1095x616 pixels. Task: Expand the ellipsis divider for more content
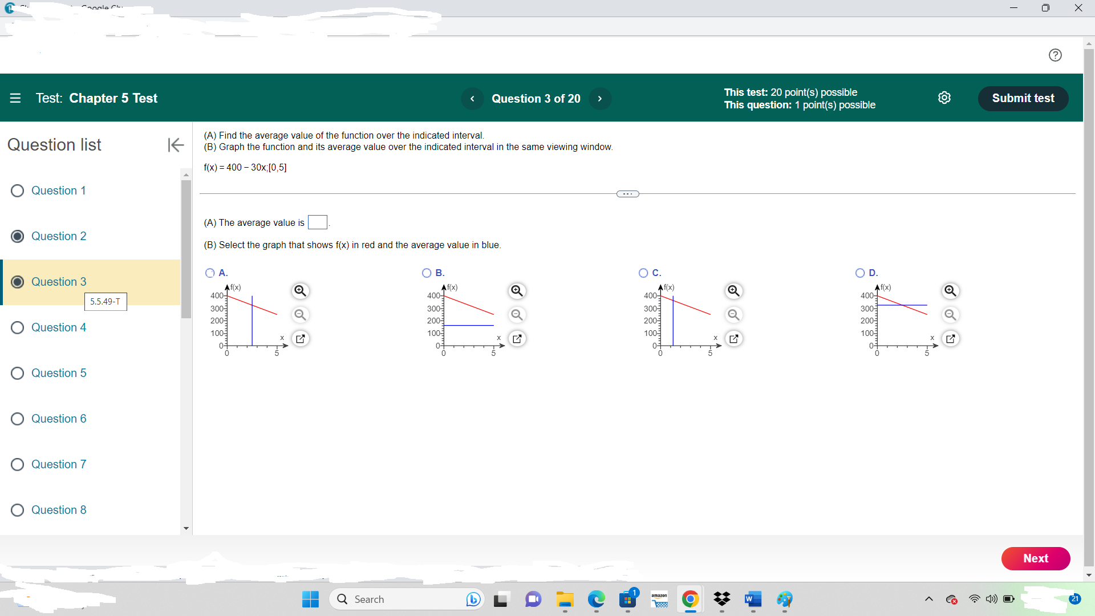[627, 194]
